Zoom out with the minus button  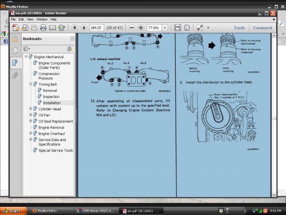132,28
